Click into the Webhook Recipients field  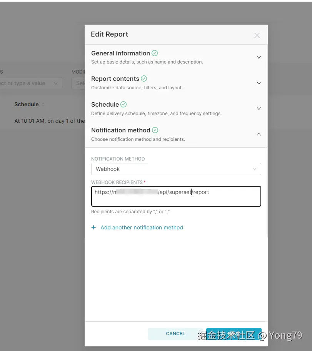click(x=176, y=196)
